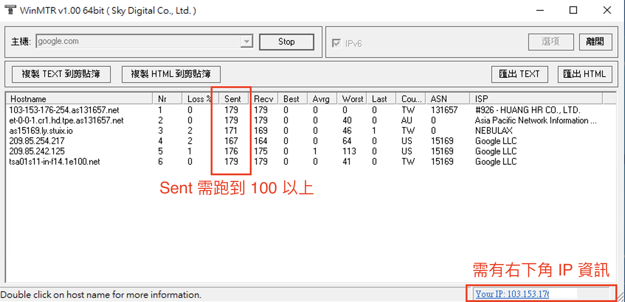This screenshot has width=625, height=302.
Task: Click the ASN column header
Action: pyautogui.click(x=446, y=99)
